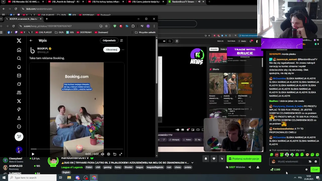Click green Czat send button

coord(315,169)
